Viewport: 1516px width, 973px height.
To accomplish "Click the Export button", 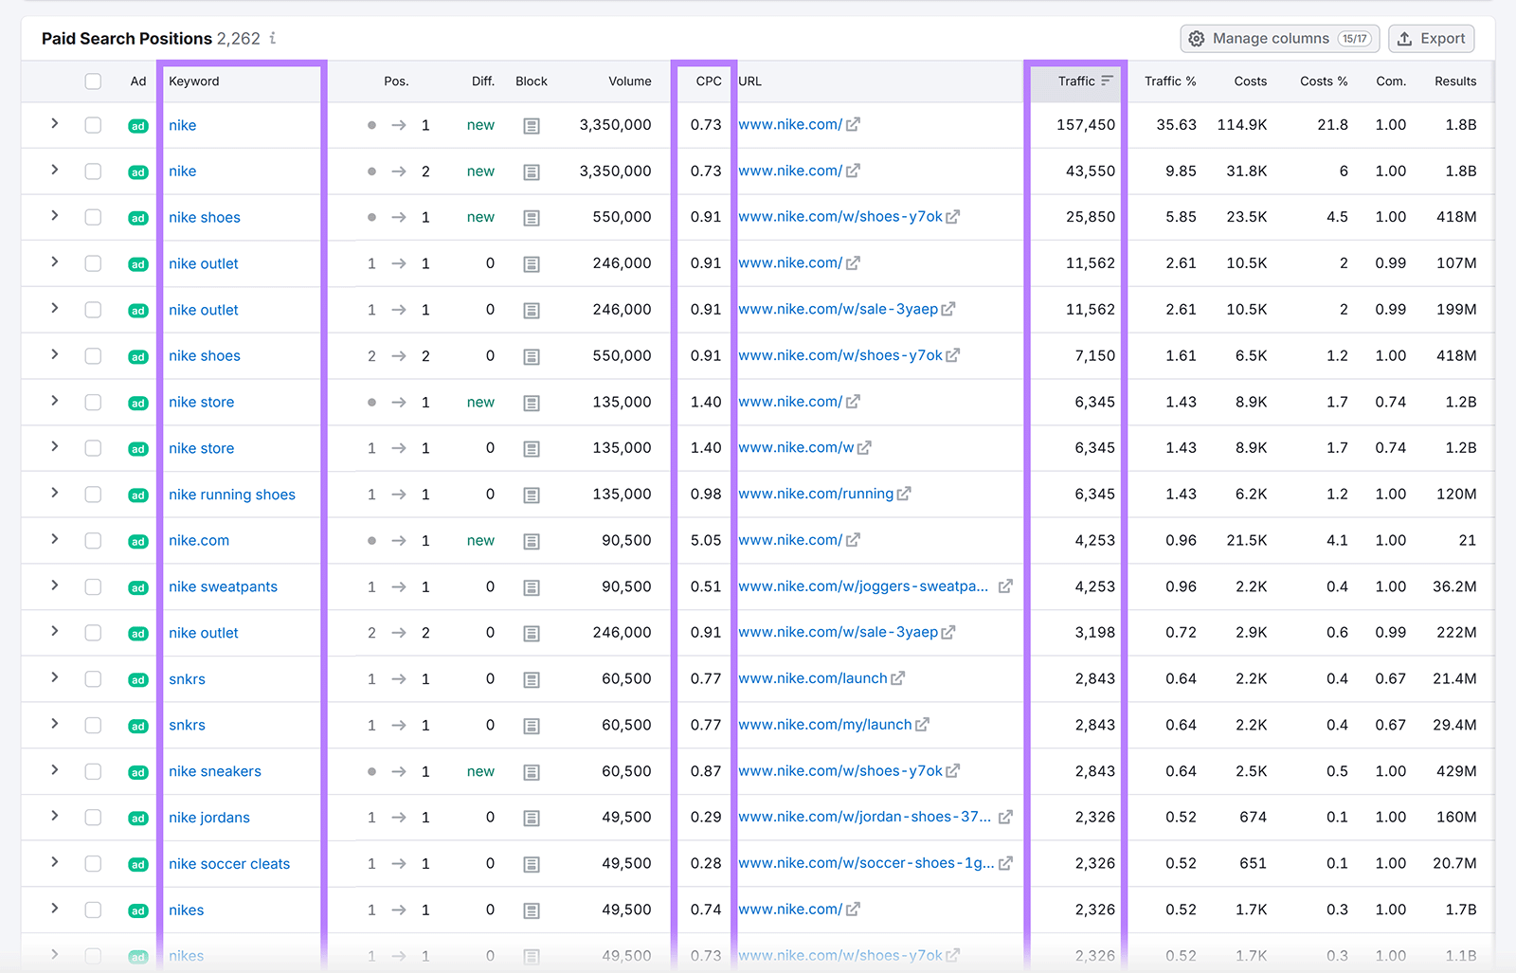I will point(1431,38).
